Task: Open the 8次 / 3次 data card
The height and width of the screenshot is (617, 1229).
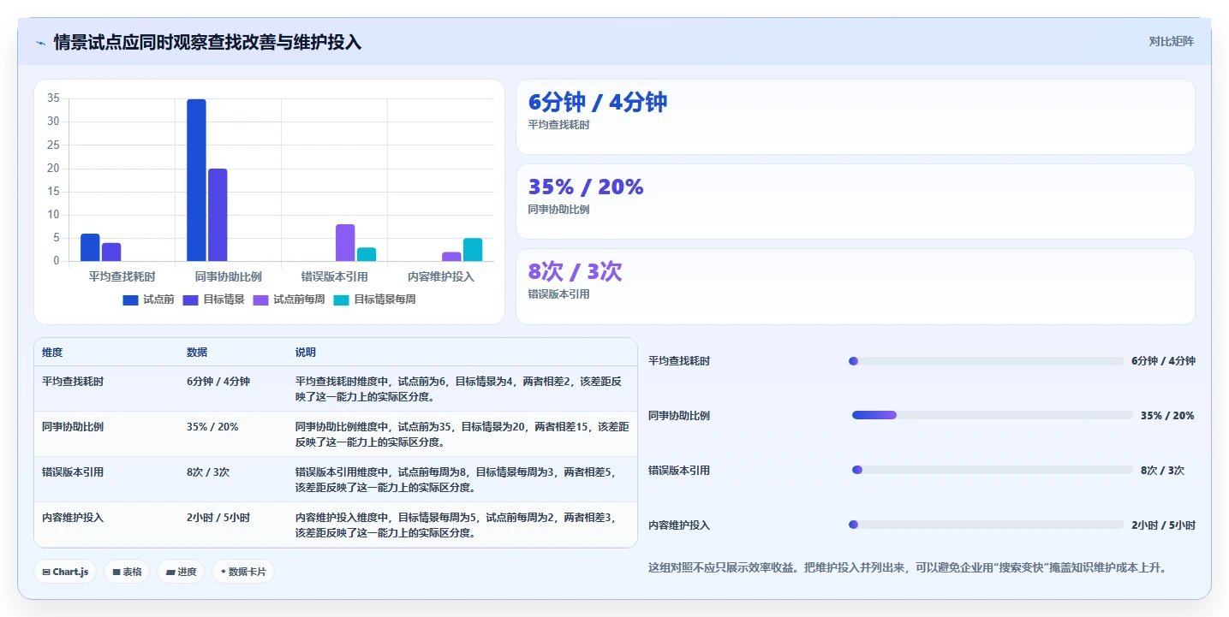Action: tap(855, 286)
